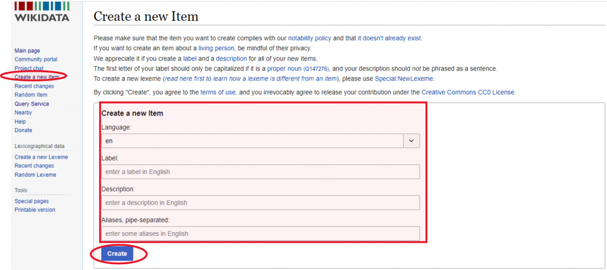Focus the Description text field

(x=261, y=202)
